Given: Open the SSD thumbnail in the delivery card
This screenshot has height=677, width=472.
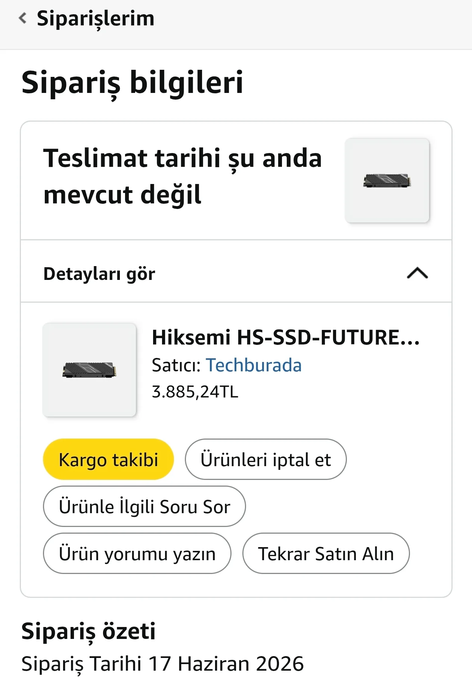Looking at the screenshot, I should pos(387,181).
